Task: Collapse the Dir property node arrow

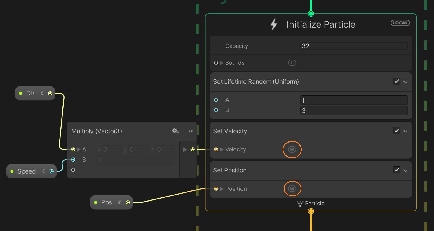Action: point(42,93)
